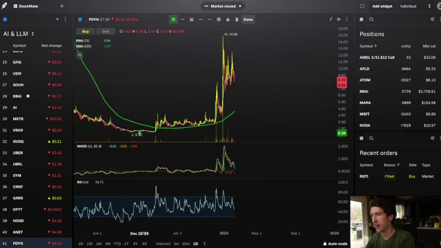Select the NVDQ watchlist row
Image resolution: width=441 pixels, height=248 pixels.
pyautogui.click(x=36, y=142)
